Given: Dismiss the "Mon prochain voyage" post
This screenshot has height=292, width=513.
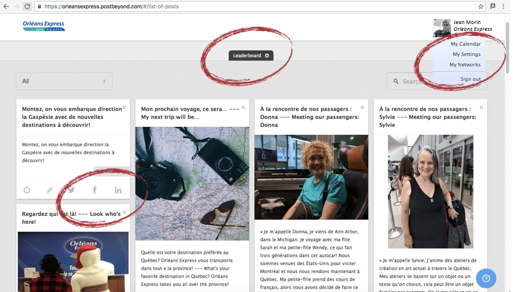Looking at the screenshot, I should tap(243, 107).
